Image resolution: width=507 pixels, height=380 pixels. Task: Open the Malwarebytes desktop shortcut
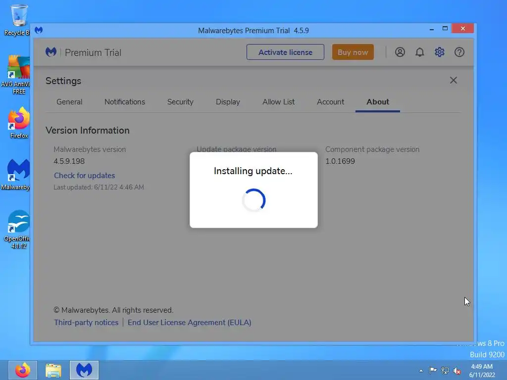(16, 175)
